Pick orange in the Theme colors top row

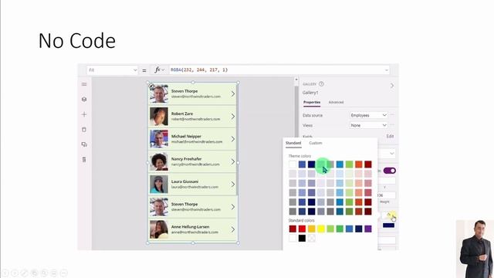coord(358,164)
